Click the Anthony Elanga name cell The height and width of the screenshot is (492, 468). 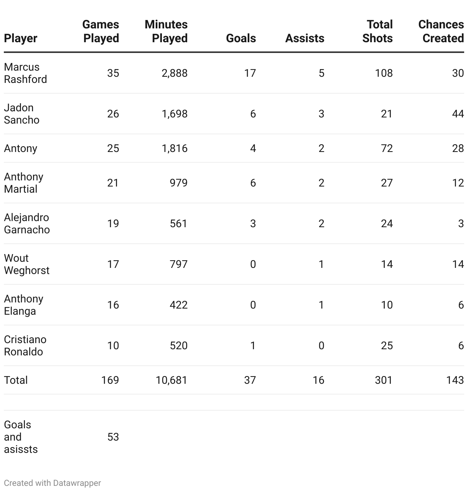[24, 305]
